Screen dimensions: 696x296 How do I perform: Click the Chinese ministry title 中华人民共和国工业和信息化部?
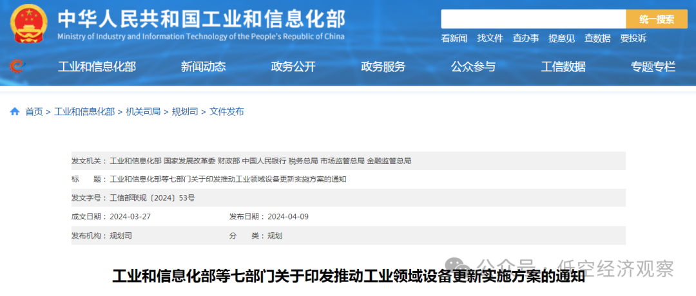(202, 19)
